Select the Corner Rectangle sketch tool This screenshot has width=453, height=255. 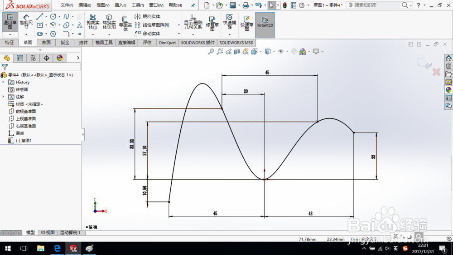click(40, 25)
